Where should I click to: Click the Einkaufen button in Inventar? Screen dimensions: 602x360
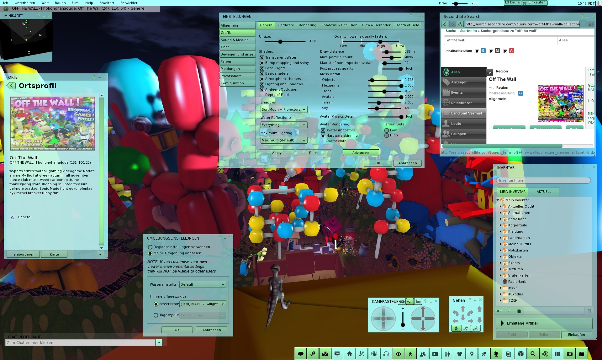[576, 335]
